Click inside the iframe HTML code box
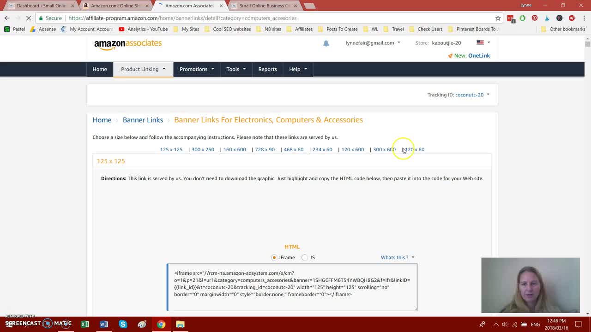 tap(292, 287)
